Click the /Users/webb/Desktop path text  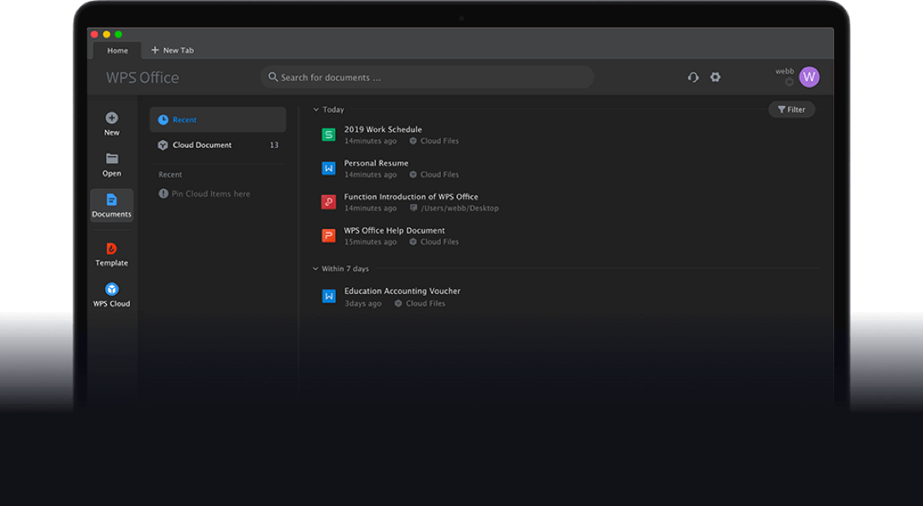click(460, 209)
